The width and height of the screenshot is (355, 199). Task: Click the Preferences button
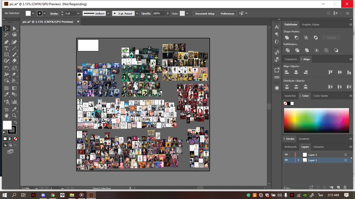click(x=227, y=14)
